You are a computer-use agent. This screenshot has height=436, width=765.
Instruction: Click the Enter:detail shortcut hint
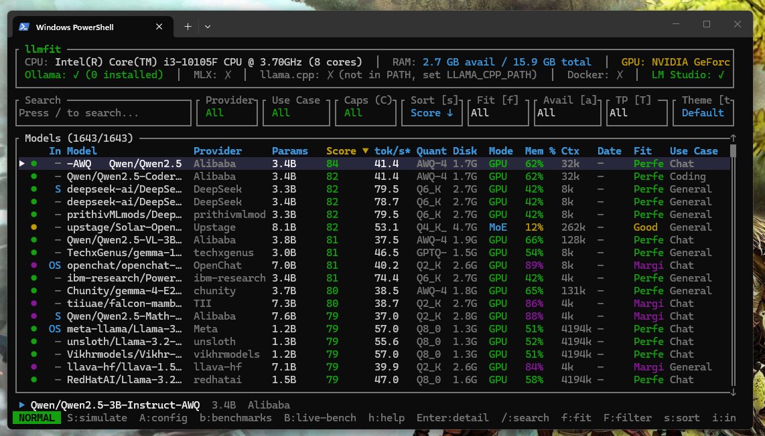453,417
